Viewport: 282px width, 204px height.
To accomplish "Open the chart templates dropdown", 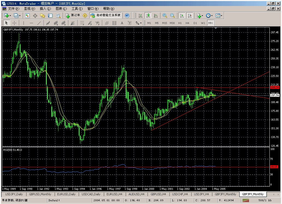I will coord(219,16).
